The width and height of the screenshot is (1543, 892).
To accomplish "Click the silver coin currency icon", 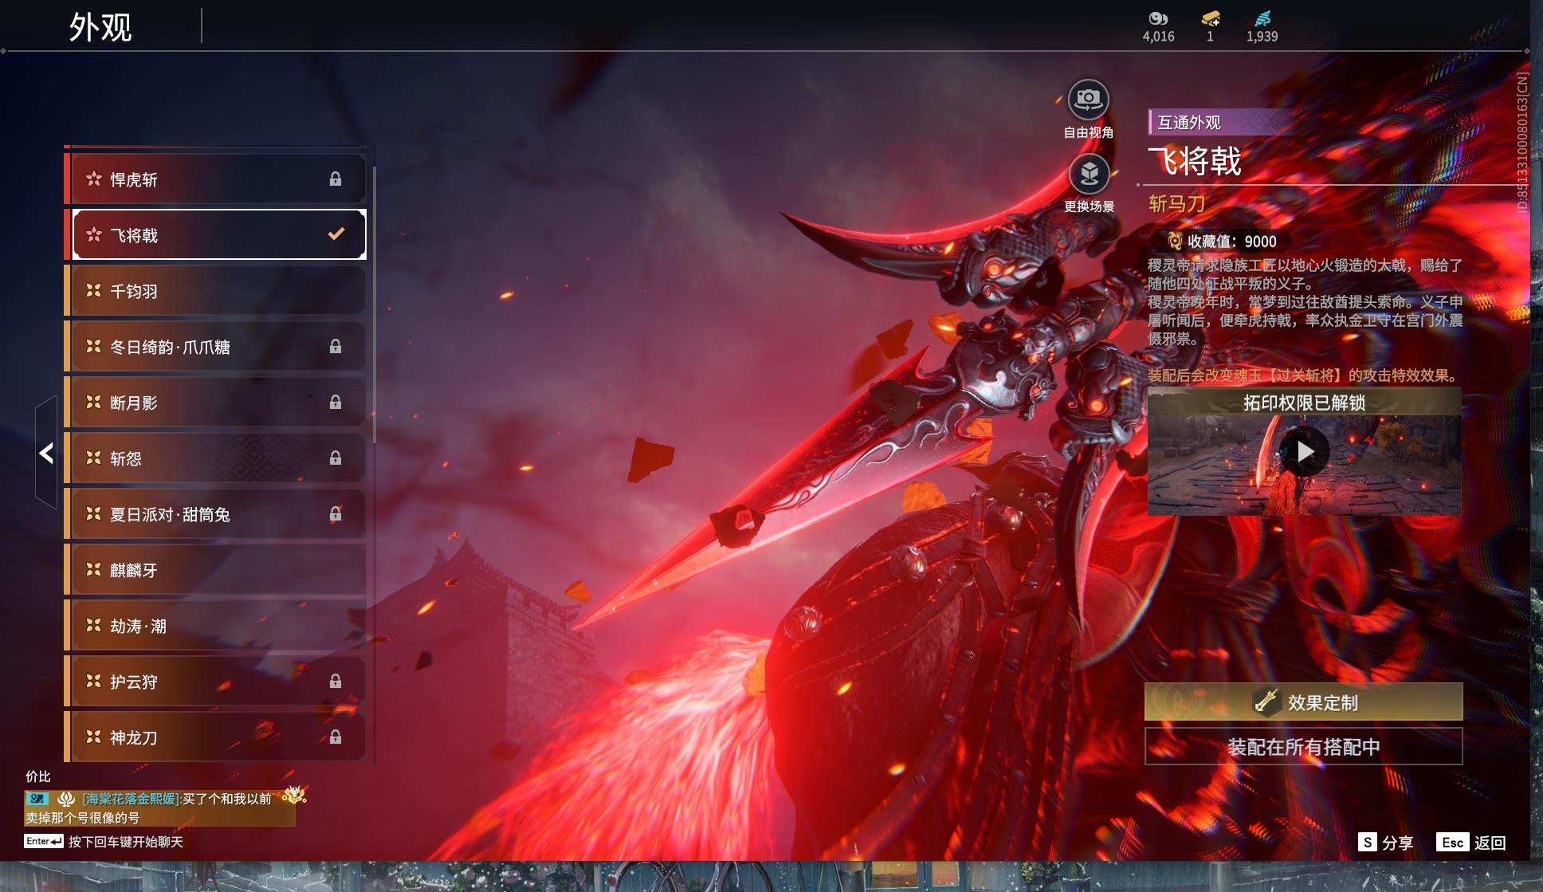I will (x=1158, y=18).
